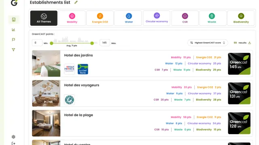Open Hotel des voyageurs room photo
259x145 pixels.
(x=46, y=93)
